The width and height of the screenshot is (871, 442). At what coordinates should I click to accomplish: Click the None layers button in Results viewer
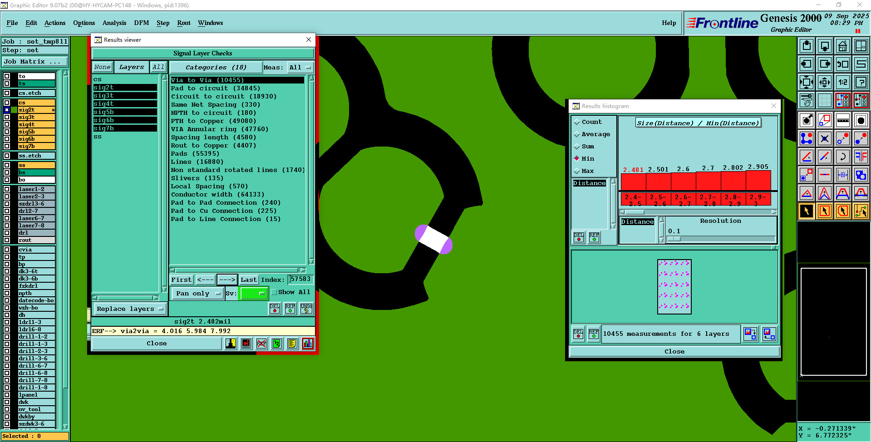(102, 67)
